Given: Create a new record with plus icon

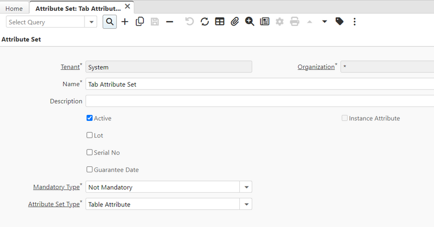Looking at the screenshot, I should [125, 22].
